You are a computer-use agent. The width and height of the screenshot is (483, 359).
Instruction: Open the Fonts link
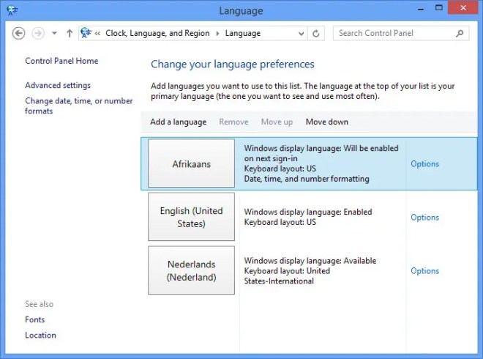point(35,319)
